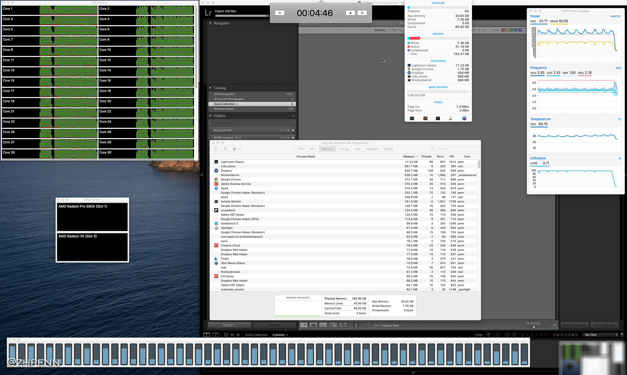627x375 pixels.
Task: Toggle the sort direction A-Z icon
Action: coord(368,325)
